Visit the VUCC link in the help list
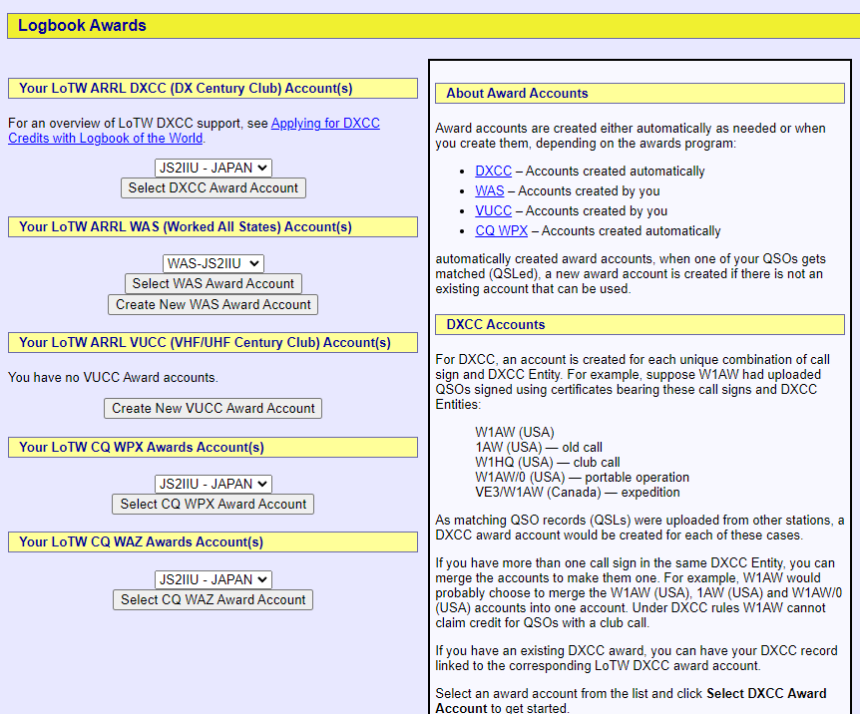860x714 pixels. 493,211
